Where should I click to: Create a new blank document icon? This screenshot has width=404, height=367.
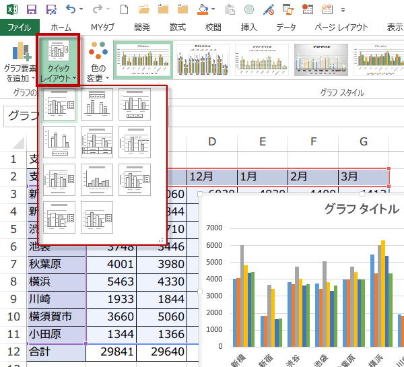click(124, 9)
